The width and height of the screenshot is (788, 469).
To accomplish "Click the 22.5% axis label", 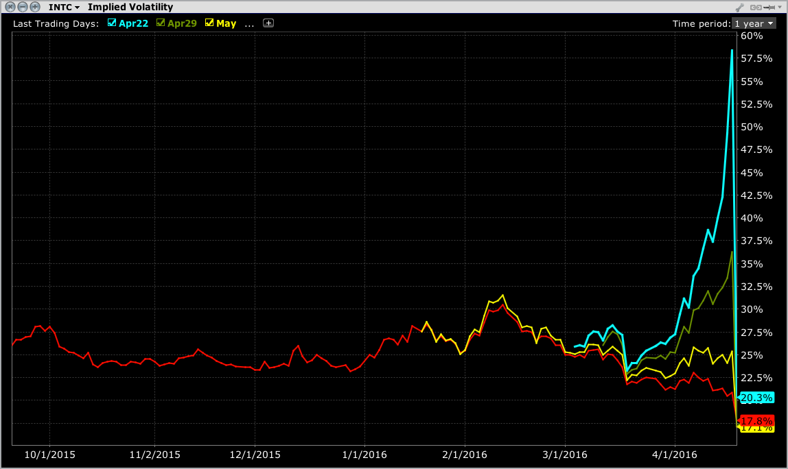I will (x=756, y=378).
